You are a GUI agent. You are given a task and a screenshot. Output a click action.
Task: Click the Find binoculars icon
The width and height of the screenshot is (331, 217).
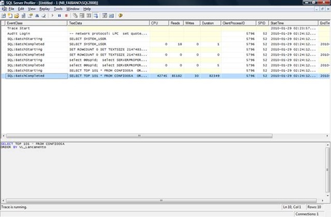(x=35, y=16)
